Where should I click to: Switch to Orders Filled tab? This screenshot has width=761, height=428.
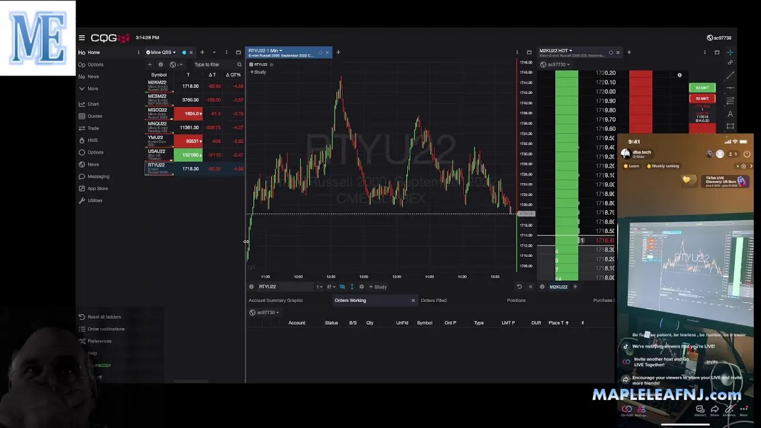point(433,300)
